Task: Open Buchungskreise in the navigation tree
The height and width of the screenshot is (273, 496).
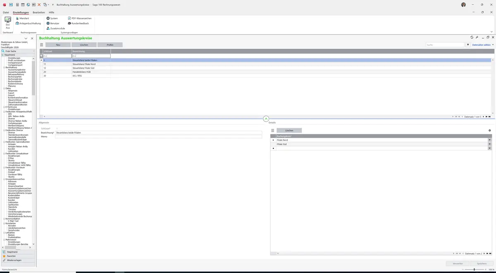Action: click(x=15, y=79)
